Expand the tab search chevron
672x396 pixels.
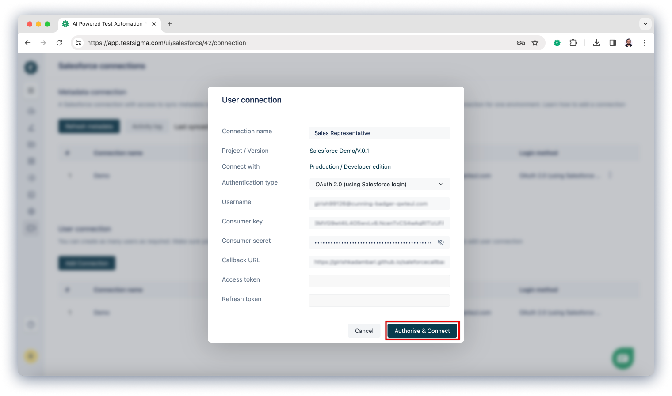tap(645, 24)
